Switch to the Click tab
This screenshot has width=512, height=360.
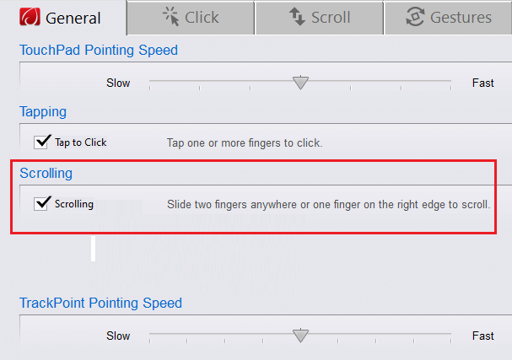[191, 18]
